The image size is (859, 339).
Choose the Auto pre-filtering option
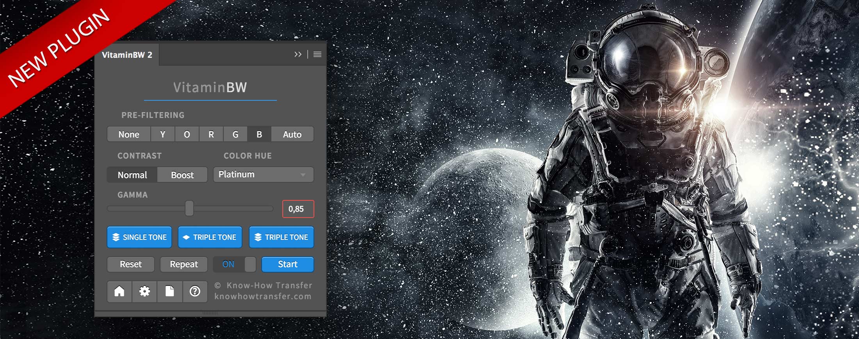[292, 134]
